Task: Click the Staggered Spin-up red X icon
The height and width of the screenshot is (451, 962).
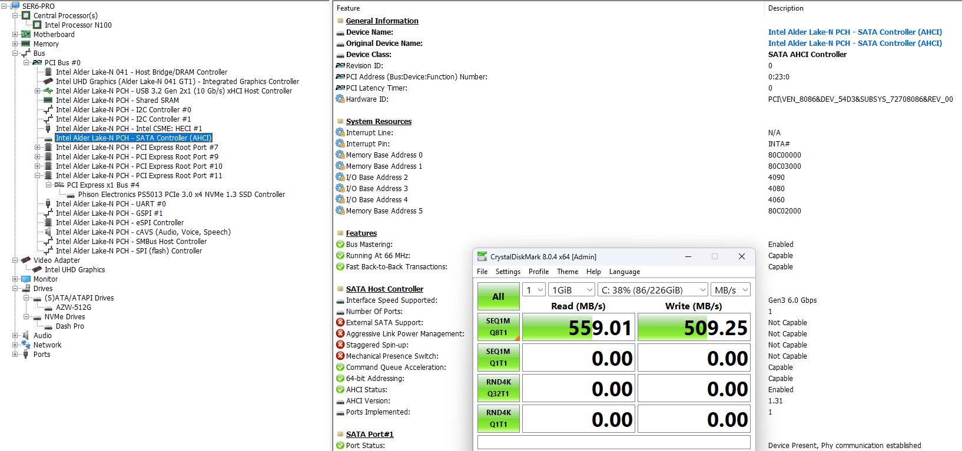Action: point(340,345)
